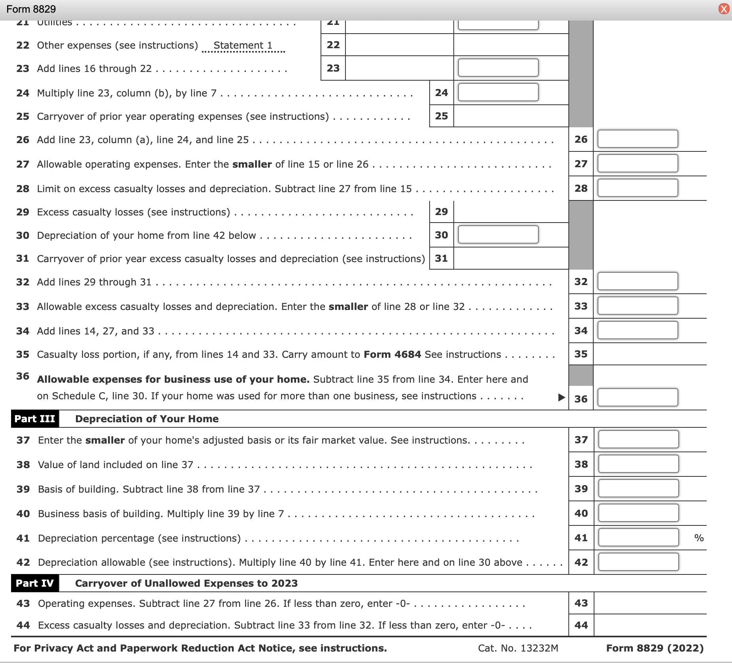Click 'Carryover of Unallowed Expenses to 2023' heading
This screenshot has width=732, height=663.
coord(186,583)
